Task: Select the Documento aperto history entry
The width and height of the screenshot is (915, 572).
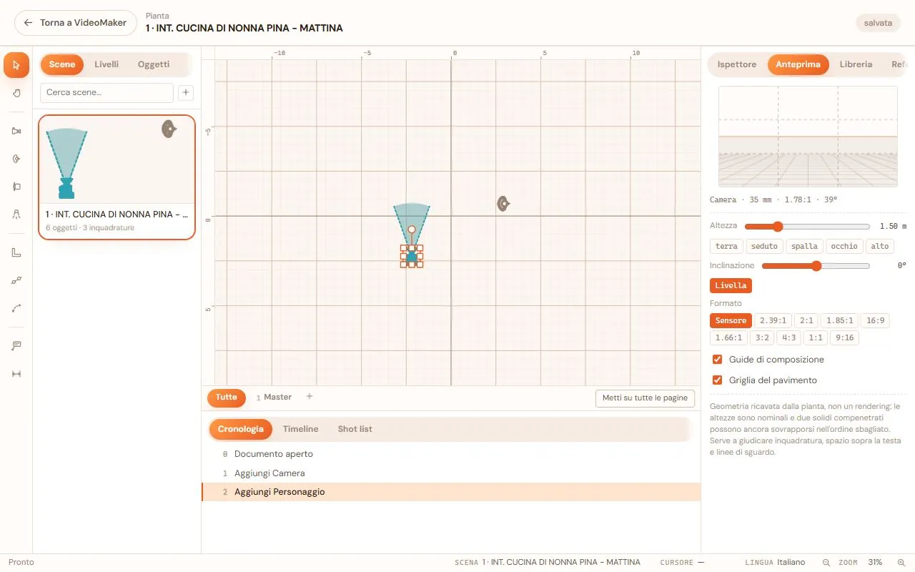Action: 451,454
